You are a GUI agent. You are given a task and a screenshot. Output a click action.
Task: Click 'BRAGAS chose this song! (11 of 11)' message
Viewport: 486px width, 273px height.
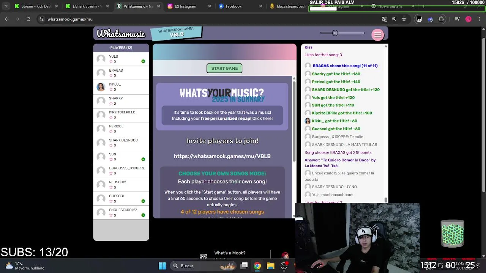(x=345, y=66)
